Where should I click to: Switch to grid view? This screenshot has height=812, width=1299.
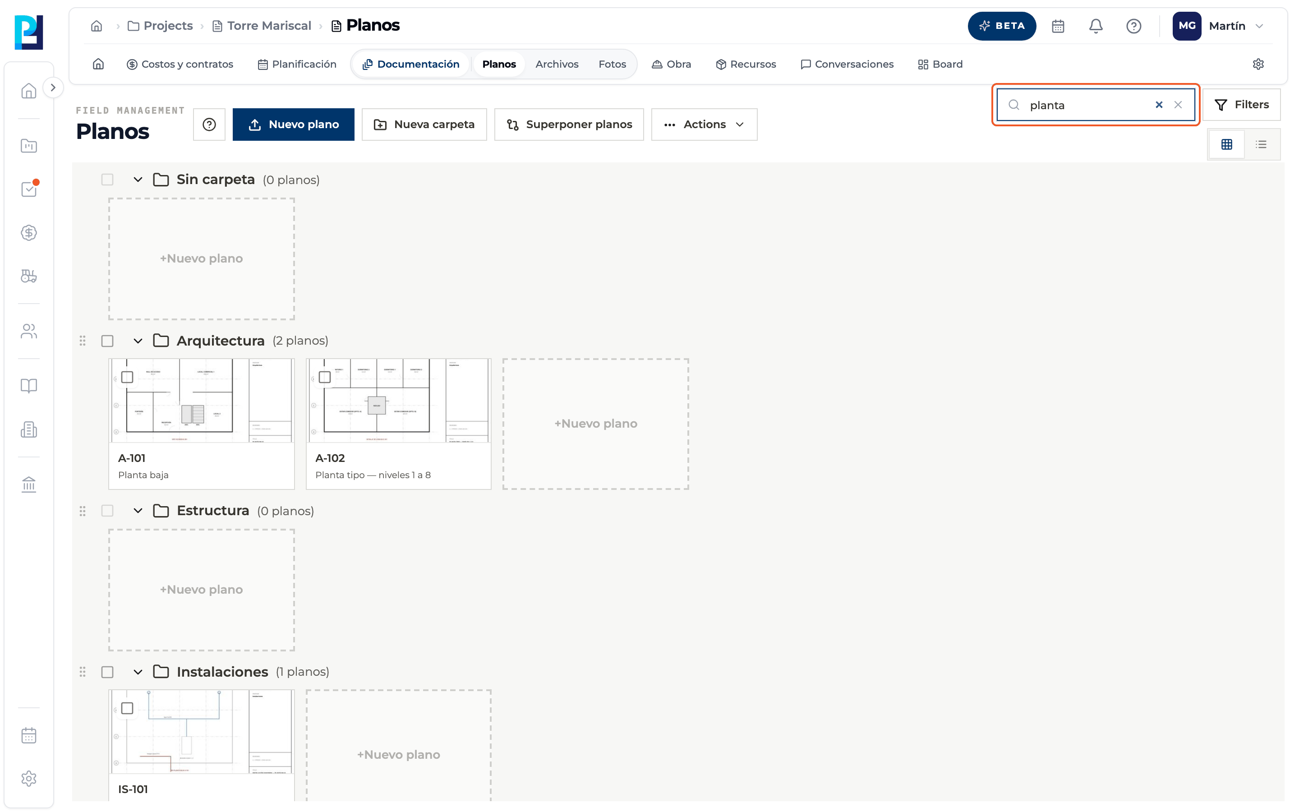tap(1226, 144)
